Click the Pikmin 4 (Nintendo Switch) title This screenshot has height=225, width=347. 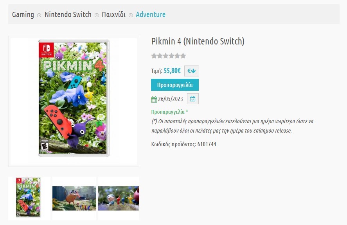tap(198, 41)
